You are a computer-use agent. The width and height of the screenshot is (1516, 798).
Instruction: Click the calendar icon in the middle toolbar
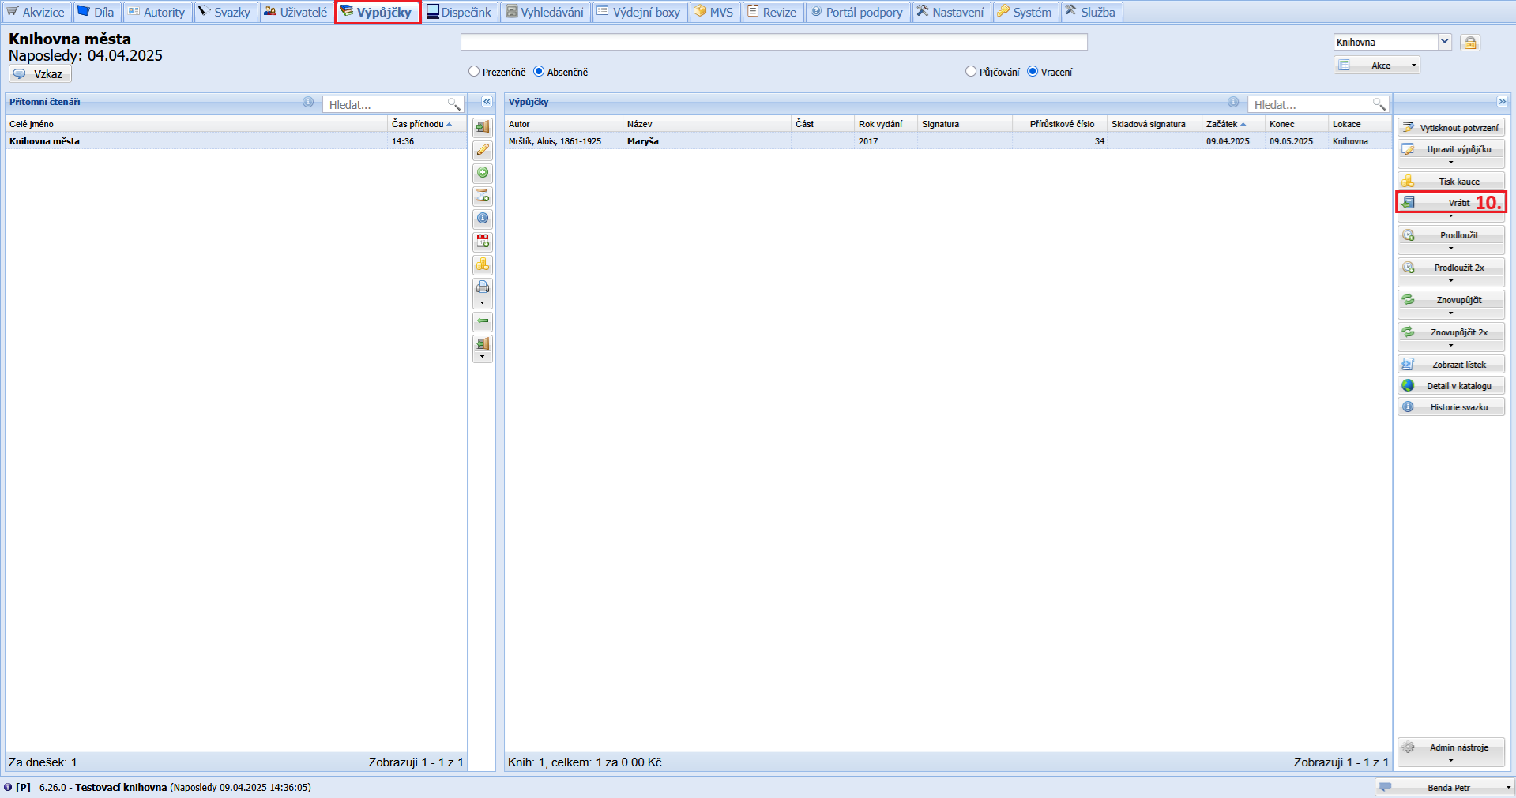point(483,242)
